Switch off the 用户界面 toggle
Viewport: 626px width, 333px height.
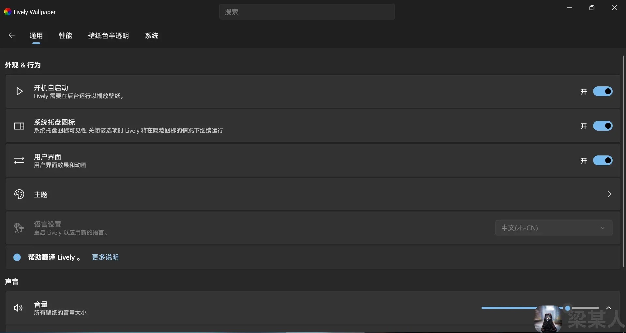(603, 160)
